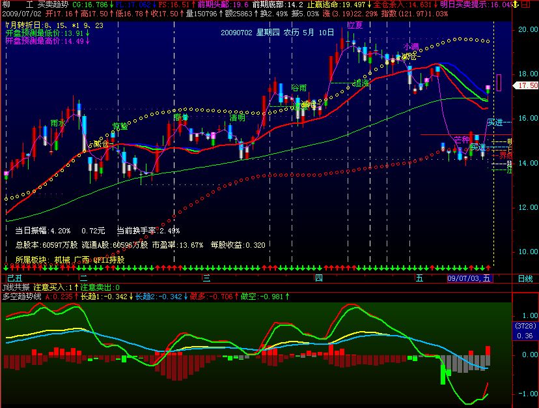Click the 己丑 year marker on time axis
The height and width of the screenshot is (408, 539).
point(14,278)
